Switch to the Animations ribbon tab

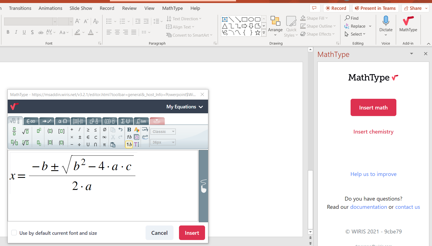50,8
